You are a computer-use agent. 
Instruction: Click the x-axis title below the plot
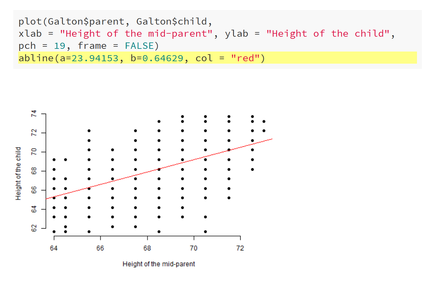click(158, 264)
